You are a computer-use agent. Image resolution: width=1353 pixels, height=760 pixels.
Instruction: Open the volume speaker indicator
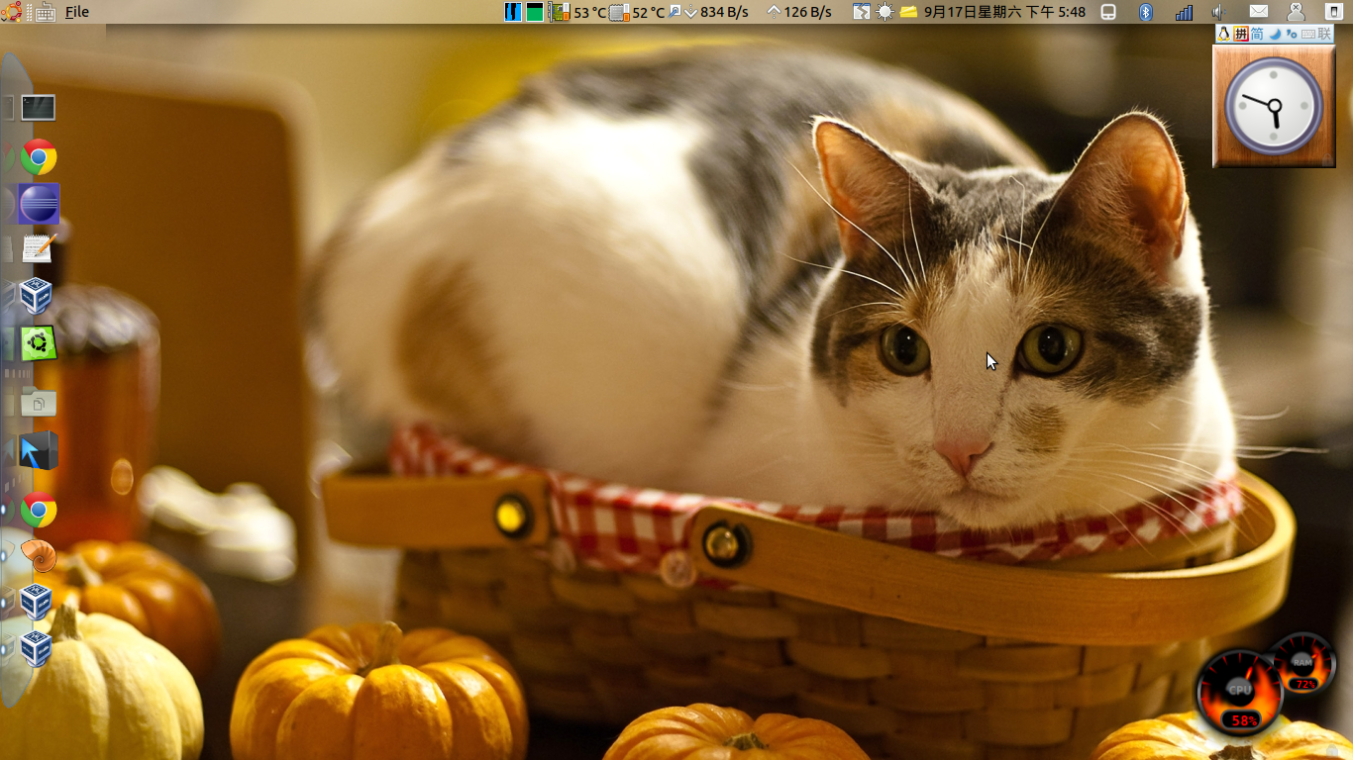pyautogui.click(x=1218, y=12)
